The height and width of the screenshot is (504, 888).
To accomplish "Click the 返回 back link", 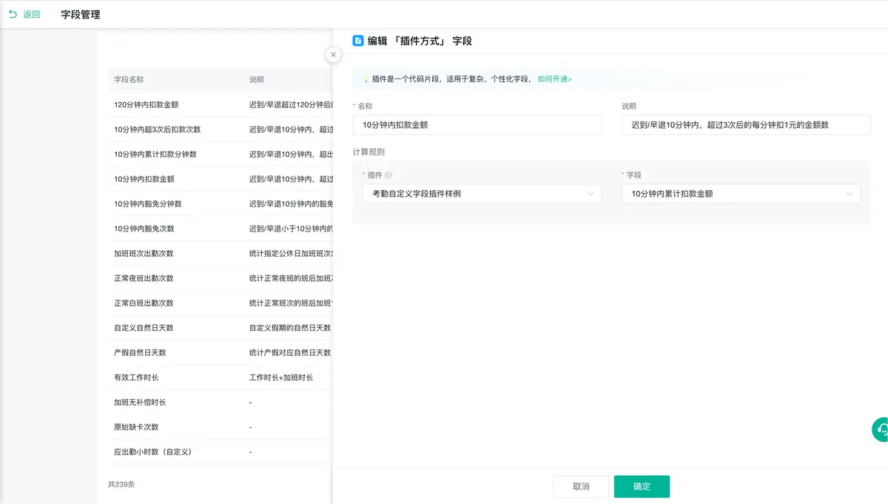I will [x=31, y=14].
